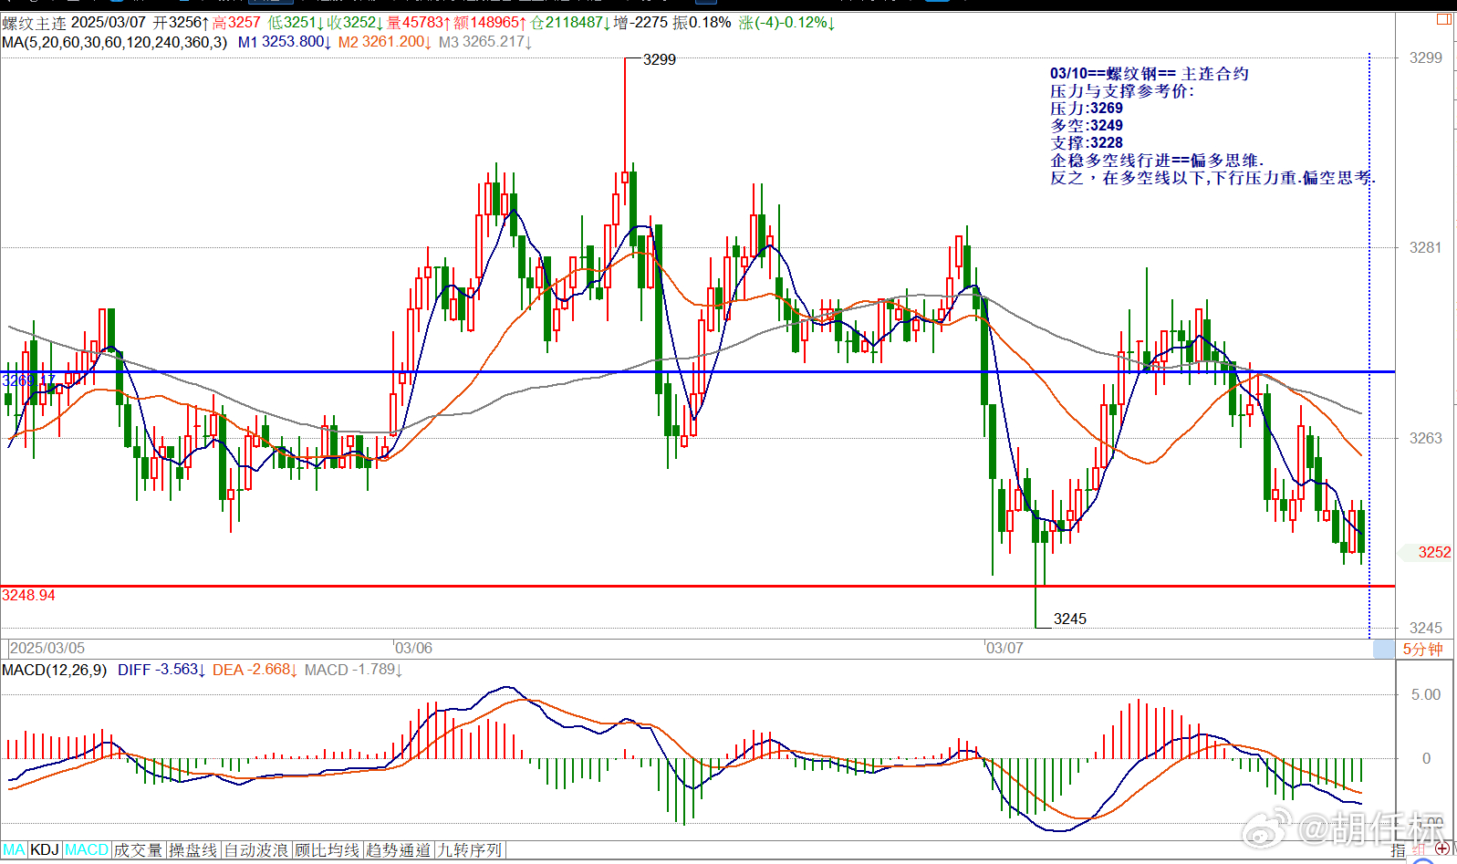Select the 自动波浪 indicator tab
The height and width of the screenshot is (864, 1457).
256,850
